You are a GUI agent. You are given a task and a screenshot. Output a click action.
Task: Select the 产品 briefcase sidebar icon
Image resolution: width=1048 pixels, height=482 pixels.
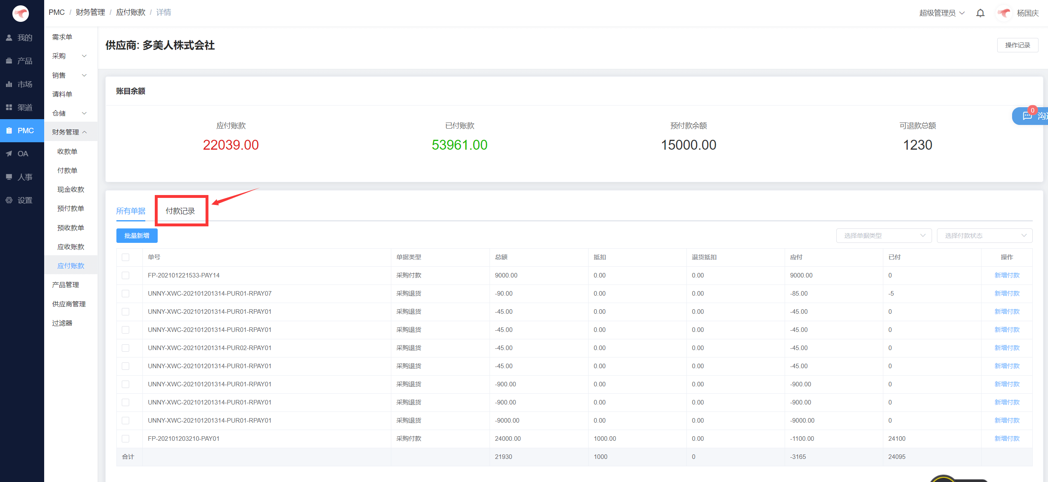pyautogui.click(x=9, y=61)
